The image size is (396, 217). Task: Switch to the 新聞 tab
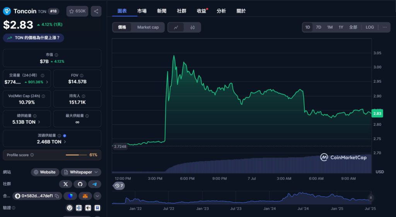[x=162, y=11]
